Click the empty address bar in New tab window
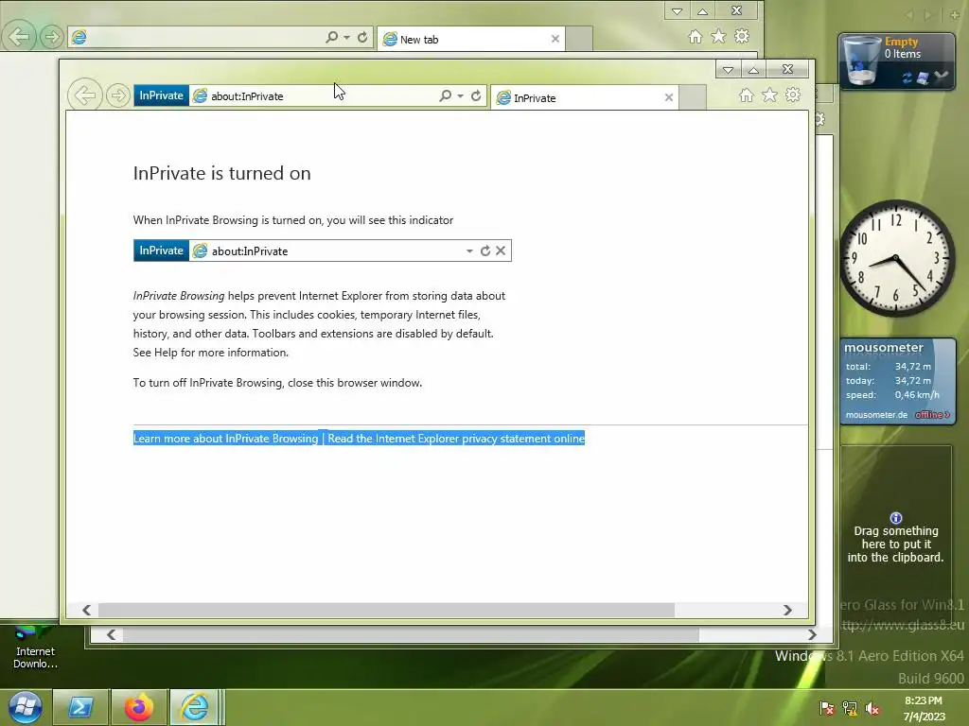The height and width of the screenshot is (726, 969). pyautogui.click(x=197, y=37)
